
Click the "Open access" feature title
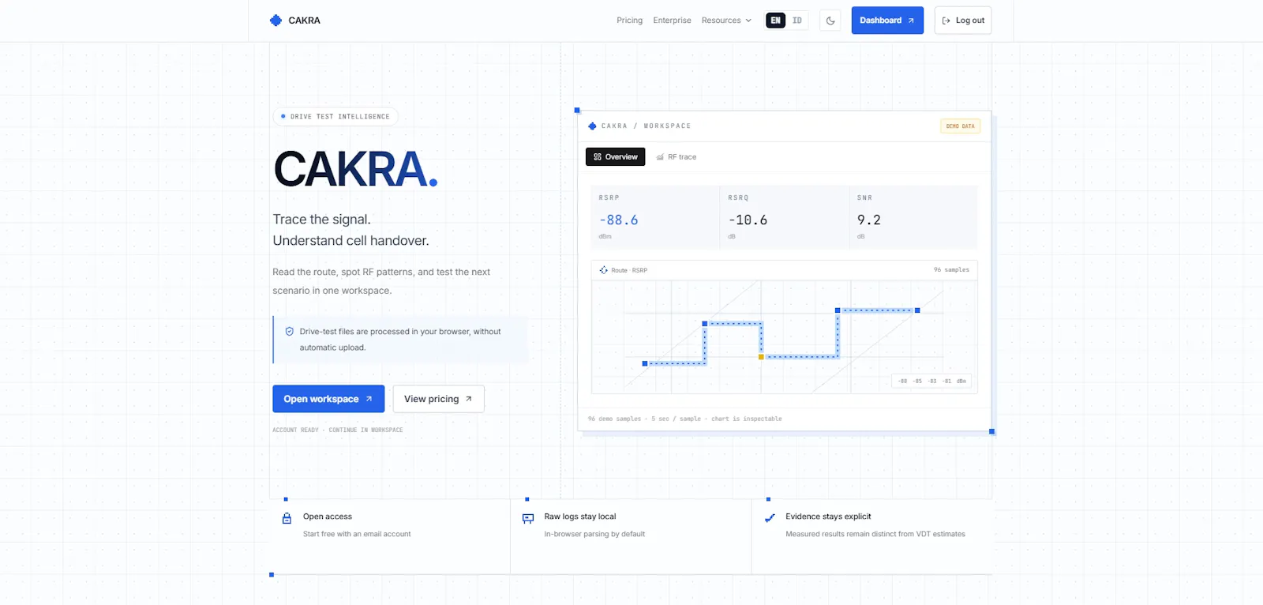click(328, 517)
